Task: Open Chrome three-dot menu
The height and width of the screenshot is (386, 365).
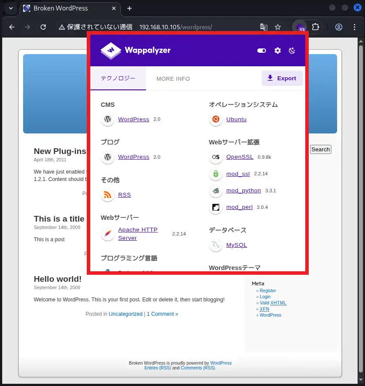Action: point(354,27)
